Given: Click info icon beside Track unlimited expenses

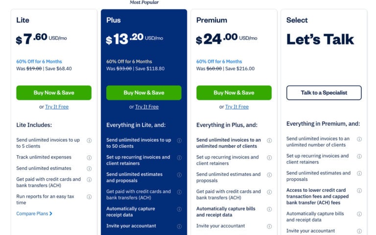Looking at the screenshot, I should [89, 158].
